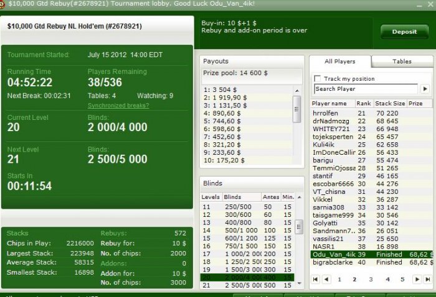Click Antes column header in Blinds
This screenshot has width=436, height=297.
[271, 197]
